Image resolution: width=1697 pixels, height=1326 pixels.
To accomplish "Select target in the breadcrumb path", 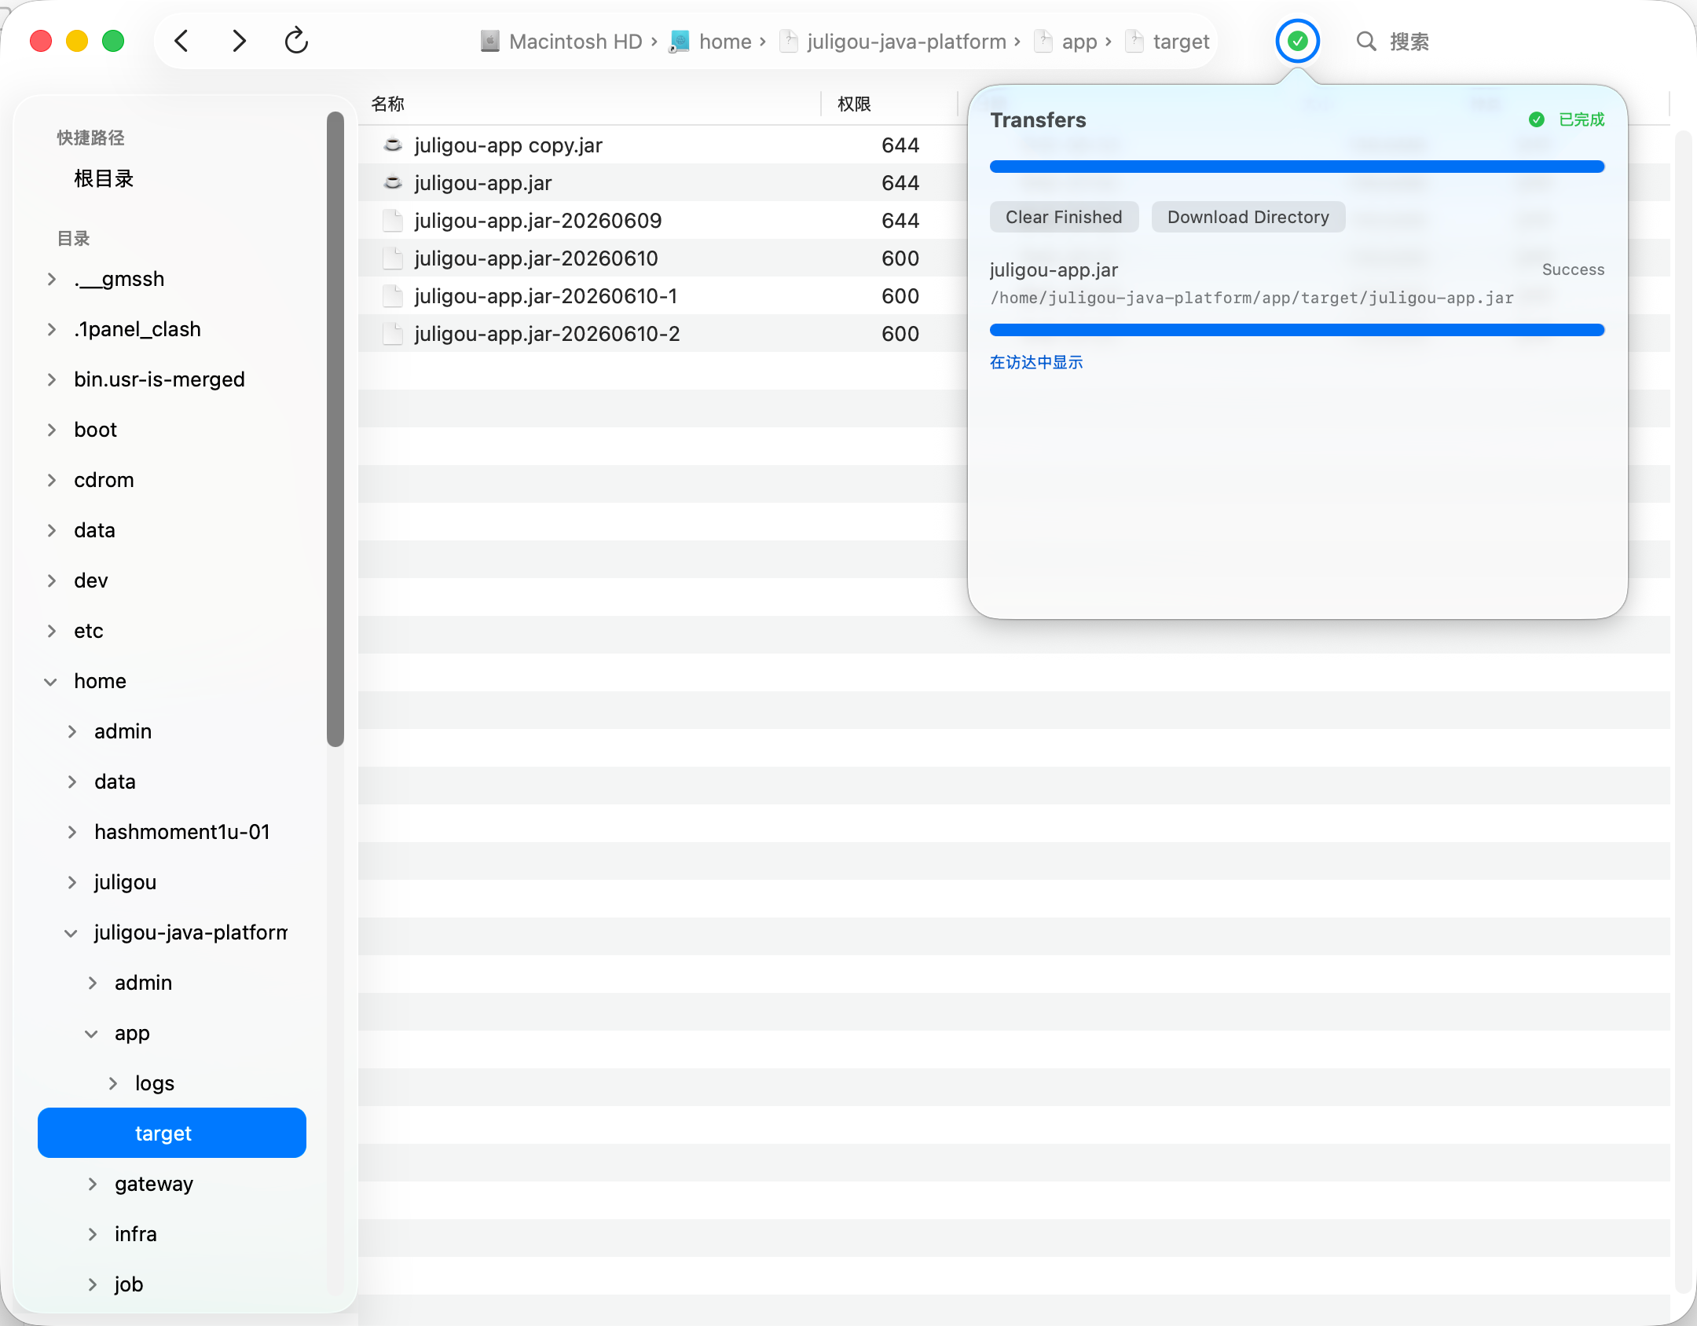I will pos(1181,41).
